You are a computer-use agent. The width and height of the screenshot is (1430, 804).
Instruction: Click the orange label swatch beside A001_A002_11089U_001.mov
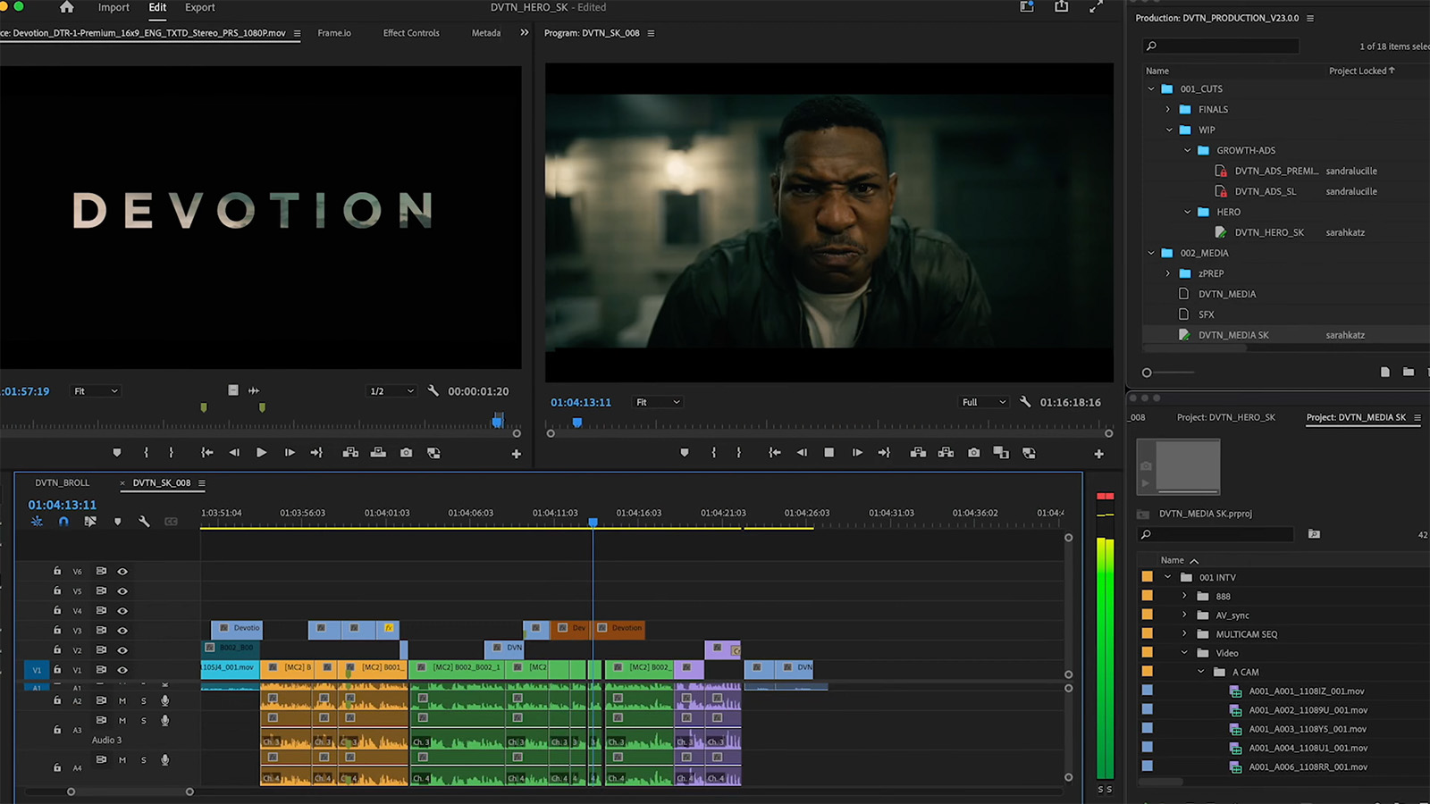click(x=1148, y=709)
